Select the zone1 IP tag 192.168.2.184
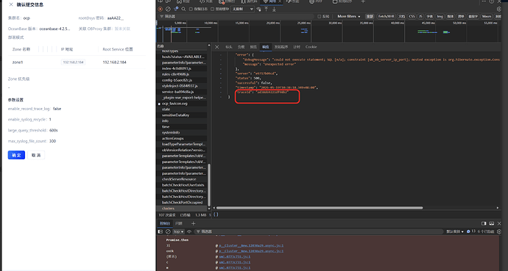 [73, 62]
